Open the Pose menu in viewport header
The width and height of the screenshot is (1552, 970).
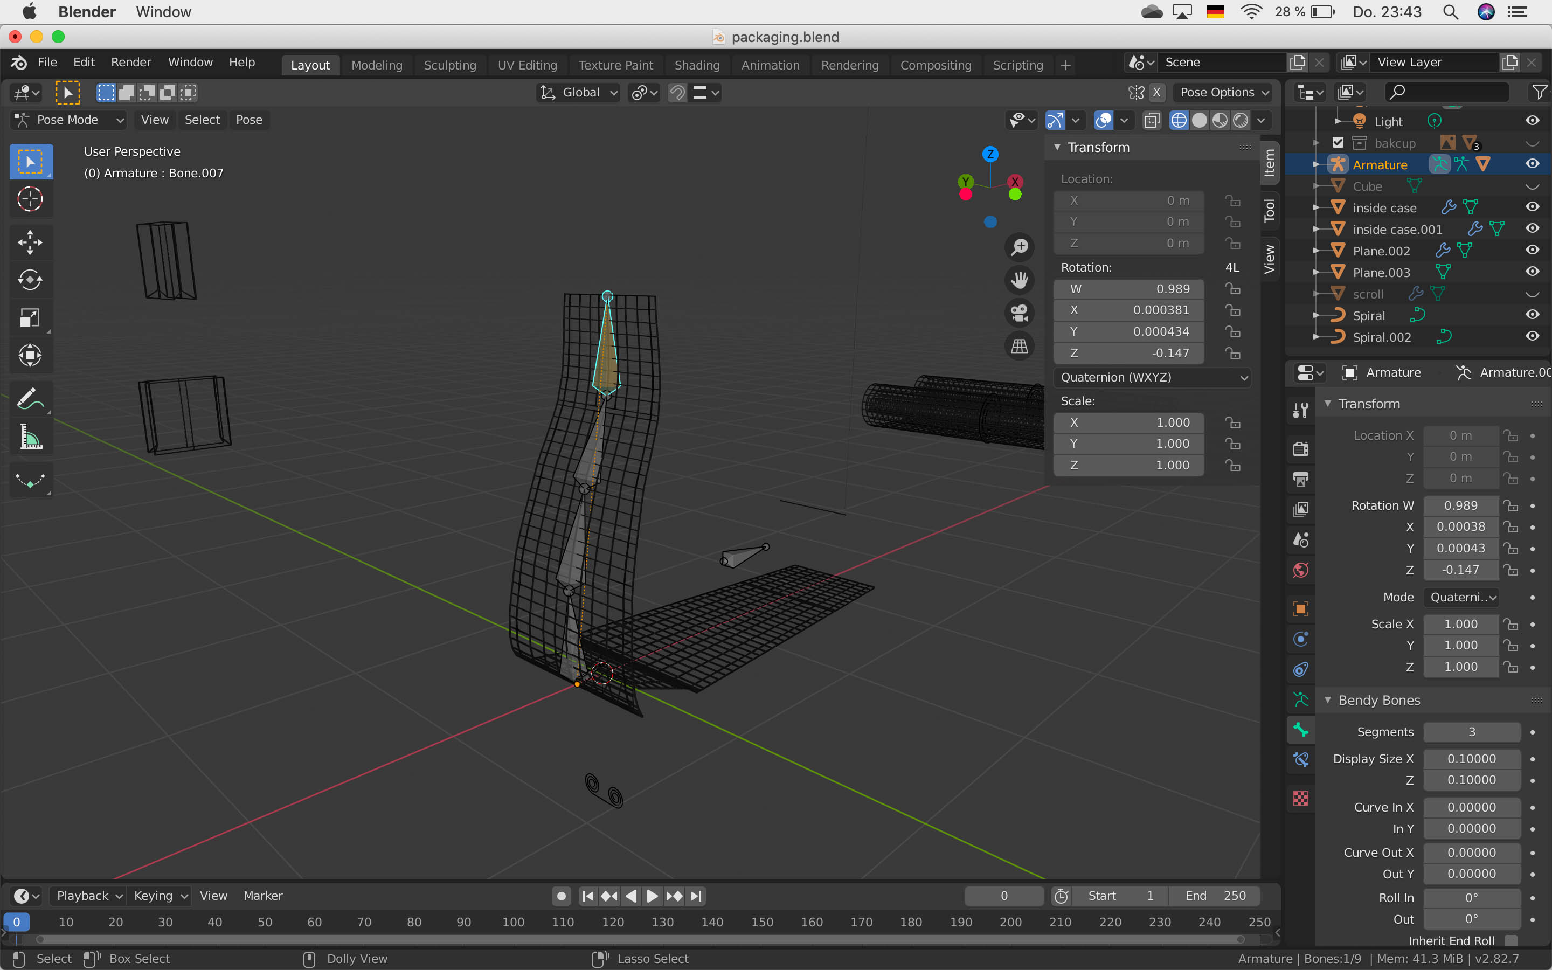tap(249, 120)
